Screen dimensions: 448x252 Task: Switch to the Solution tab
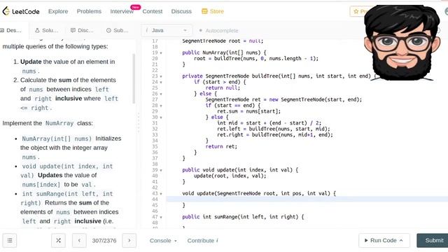click(x=47, y=30)
